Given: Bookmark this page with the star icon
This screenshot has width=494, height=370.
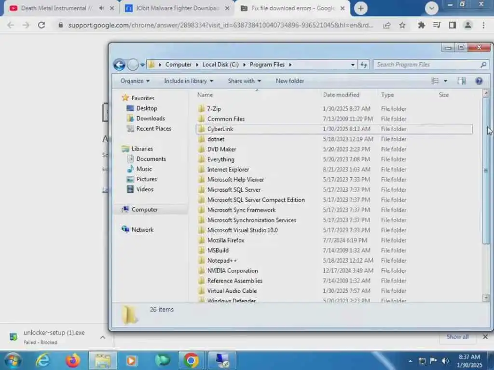Looking at the screenshot, I should pyautogui.click(x=402, y=25).
